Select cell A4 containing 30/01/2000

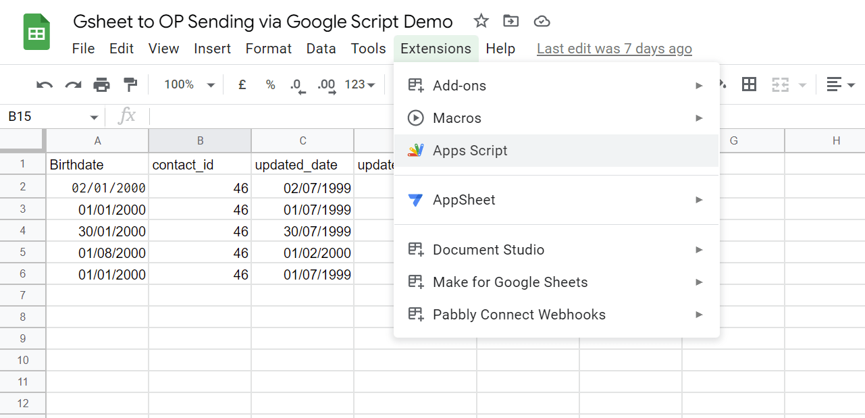97,230
